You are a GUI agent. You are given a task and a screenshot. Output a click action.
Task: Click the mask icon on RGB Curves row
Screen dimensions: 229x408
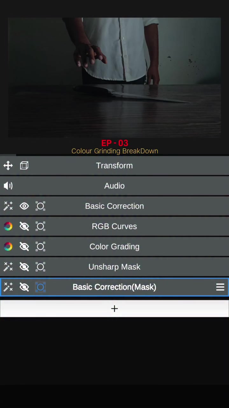pyautogui.click(x=40, y=226)
